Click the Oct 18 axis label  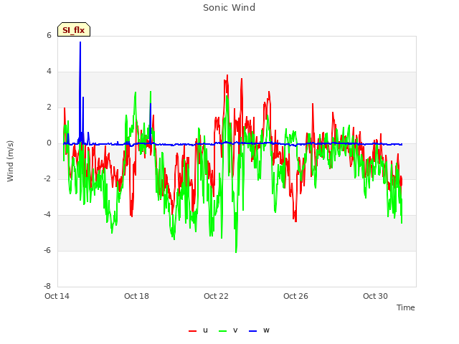pyautogui.click(x=136, y=296)
